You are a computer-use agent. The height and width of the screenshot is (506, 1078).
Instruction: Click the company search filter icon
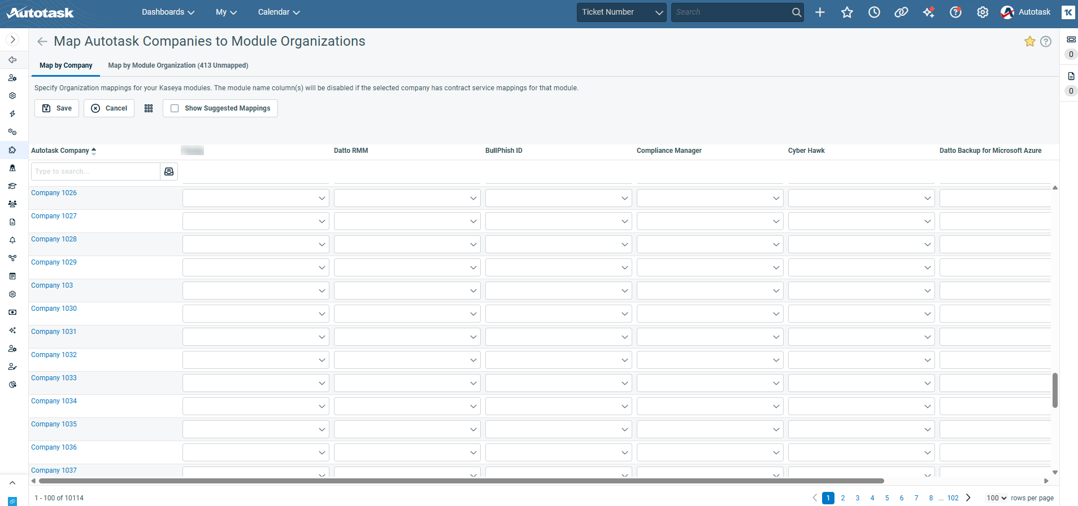169,171
